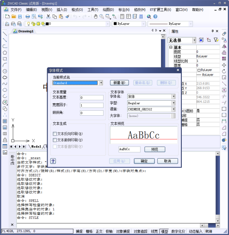The height and width of the screenshot is (235, 229).
Task: Click the 取消 button
Action: [x=168, y=161]
